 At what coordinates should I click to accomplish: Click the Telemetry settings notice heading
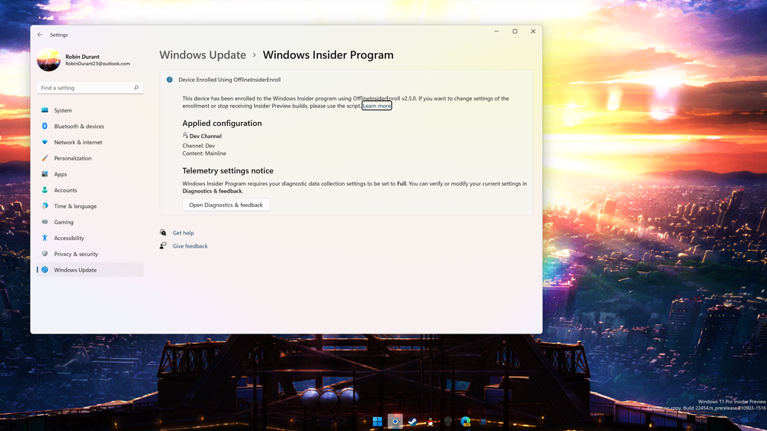[228, 170]
